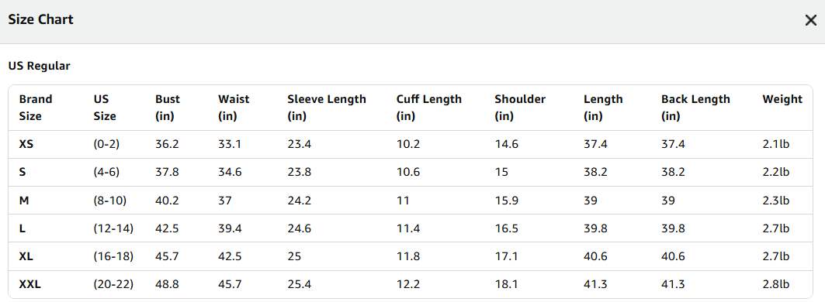The width and height of the screenshot is (825, 302).
Task: Select the M brand size row label
Action: 23,200
